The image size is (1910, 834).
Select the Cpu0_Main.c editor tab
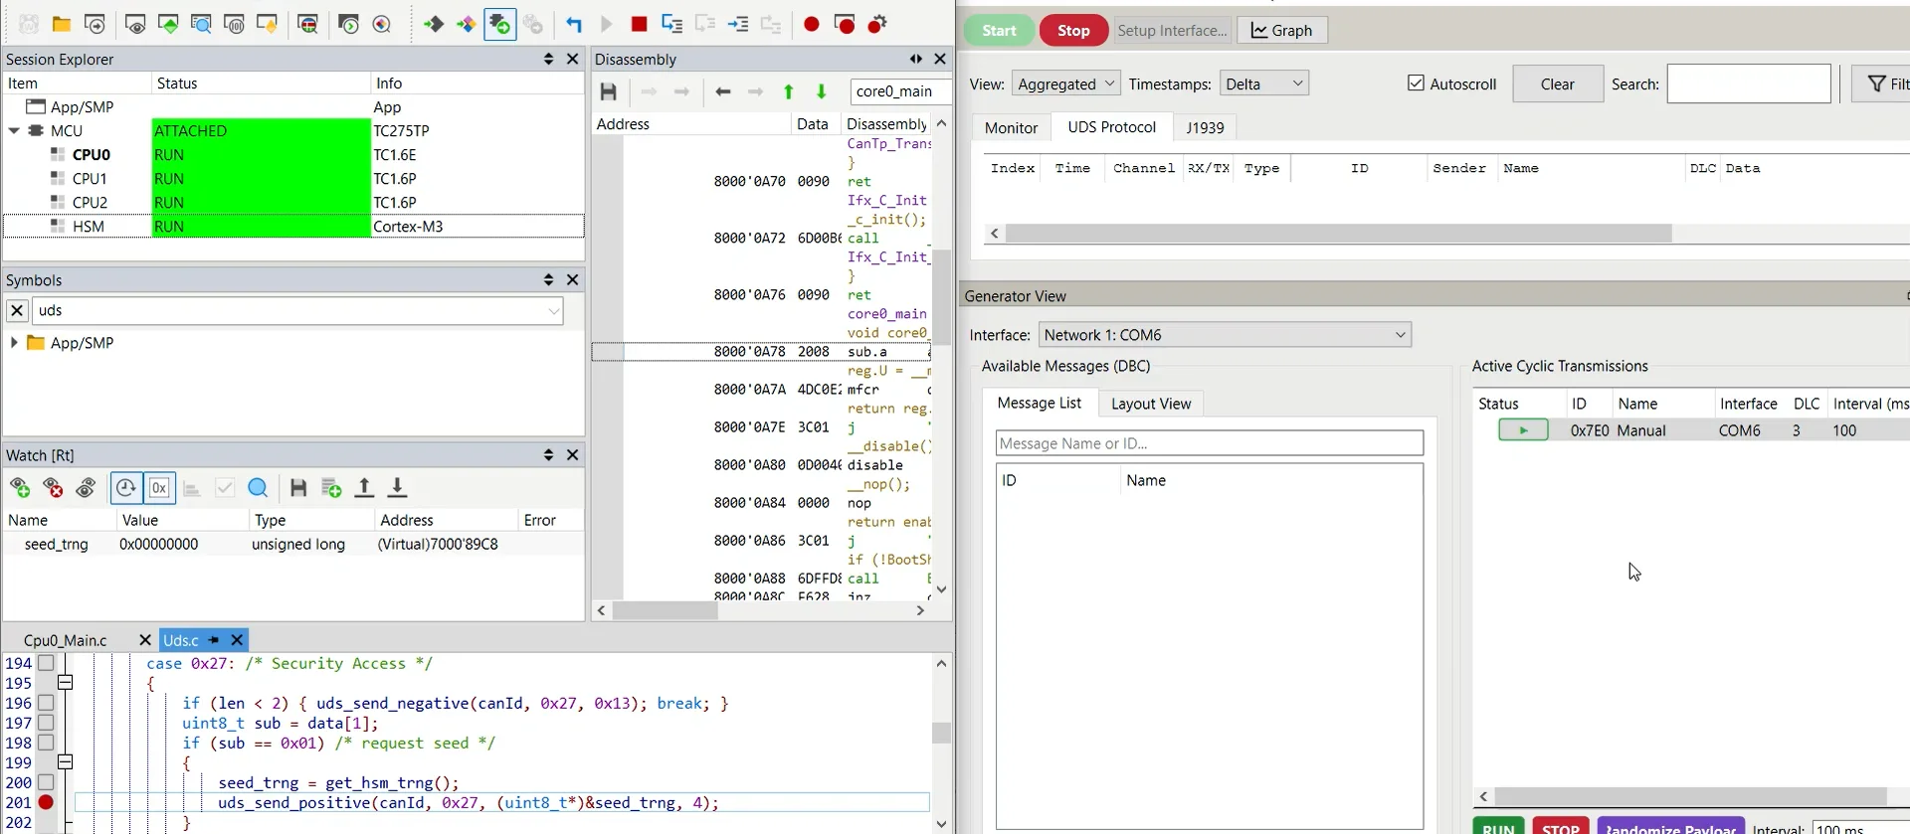[x=66, y=640]
